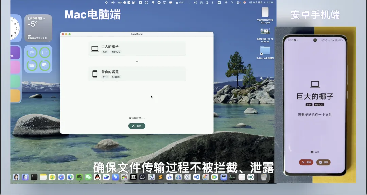Tap the accept button on phone
This screenshot has height=195, width=367.
[x=324, y=162]
